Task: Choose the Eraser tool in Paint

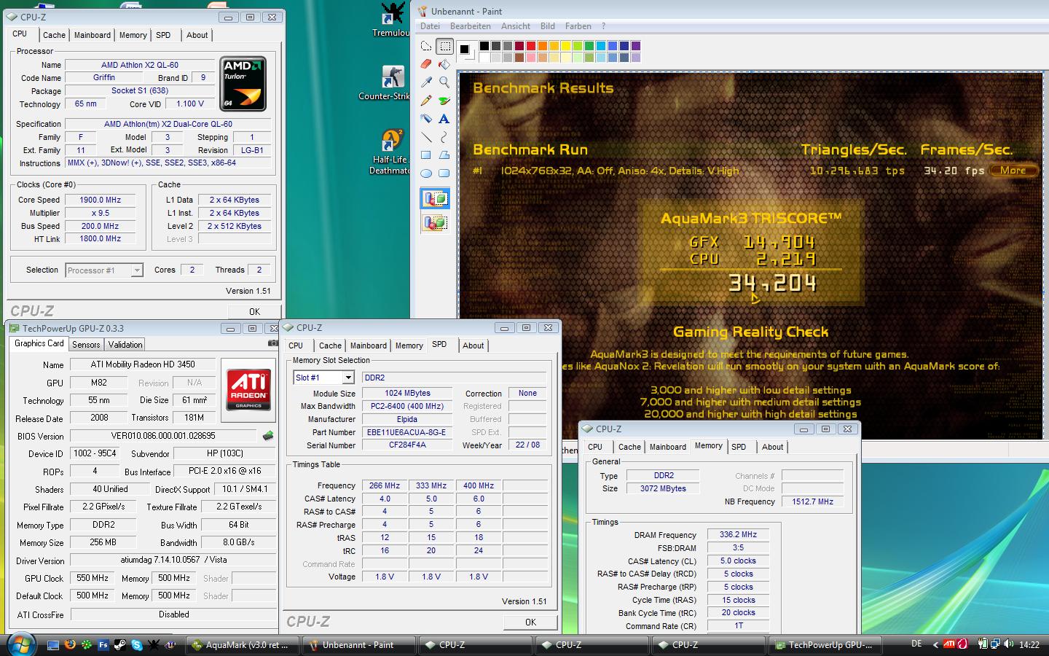Action: 426,65
